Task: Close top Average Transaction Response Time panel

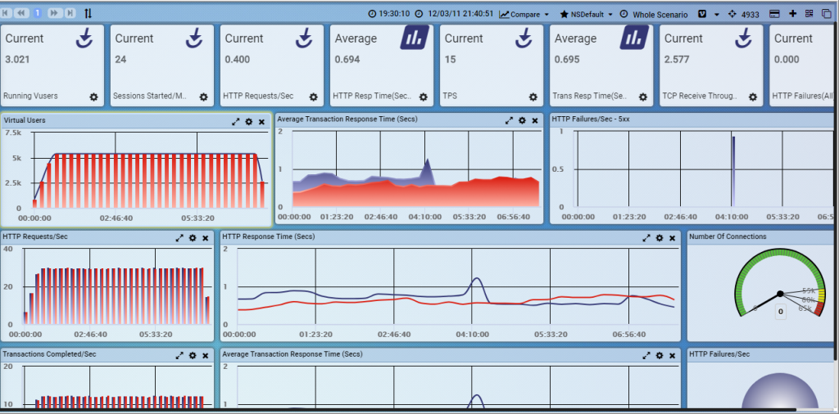Action: click(x=535, y=121)
